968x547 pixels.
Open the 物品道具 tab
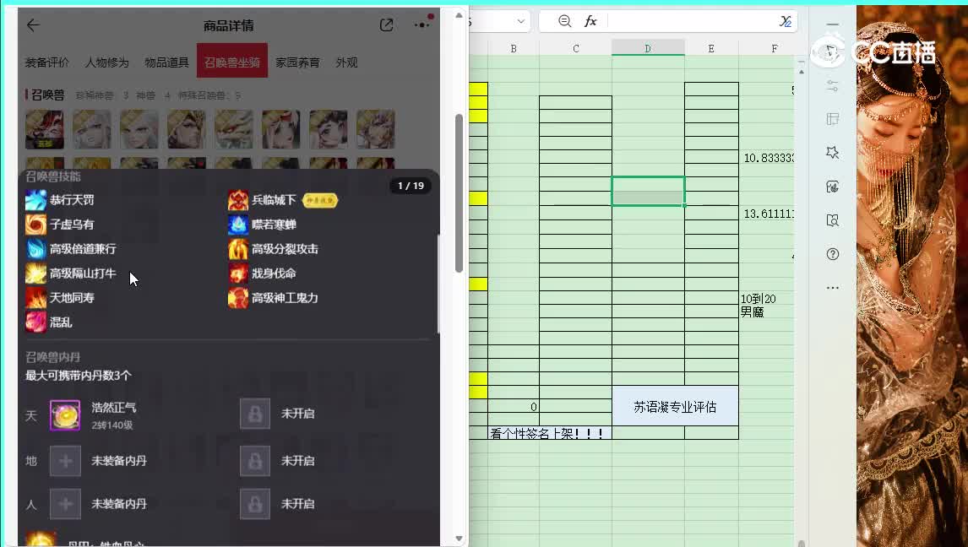tap(166, 62)
